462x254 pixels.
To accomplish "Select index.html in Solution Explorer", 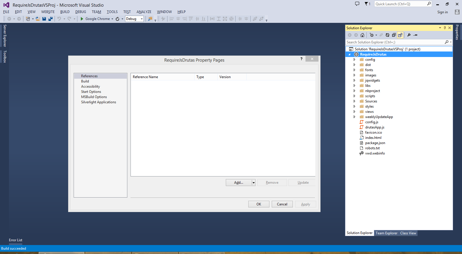I will (373, 138).
